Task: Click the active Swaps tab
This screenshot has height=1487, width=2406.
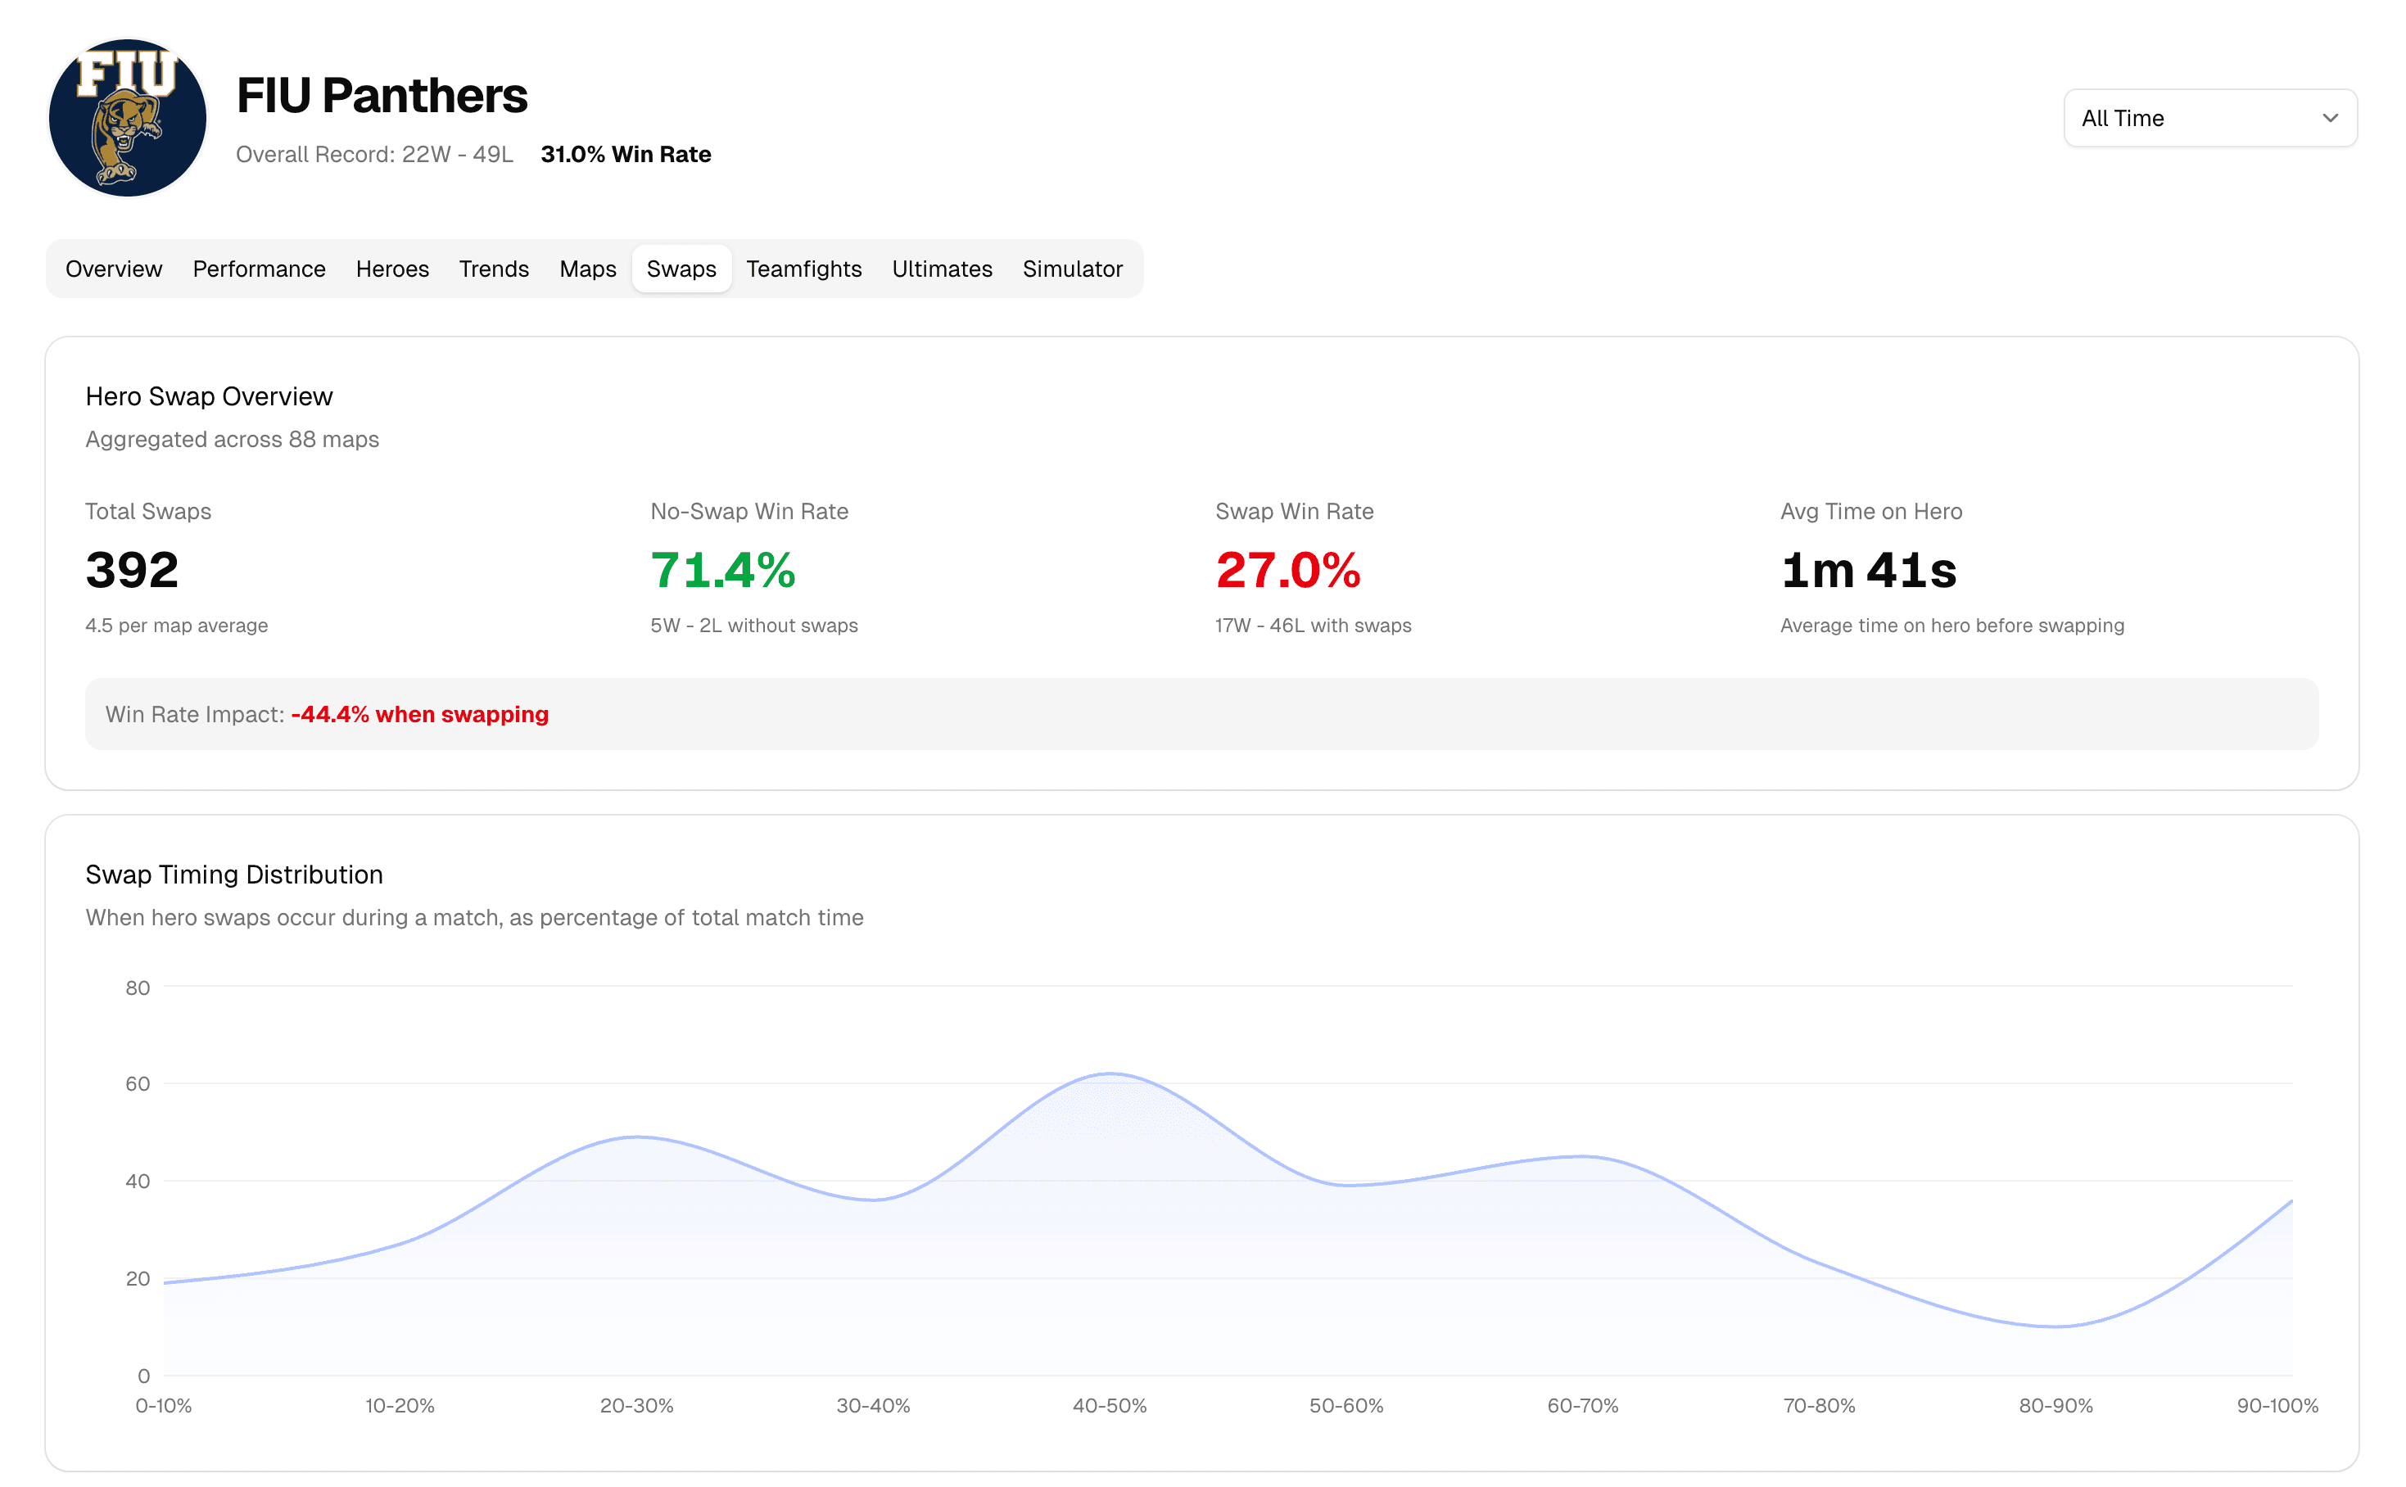Action: point(681,269)
